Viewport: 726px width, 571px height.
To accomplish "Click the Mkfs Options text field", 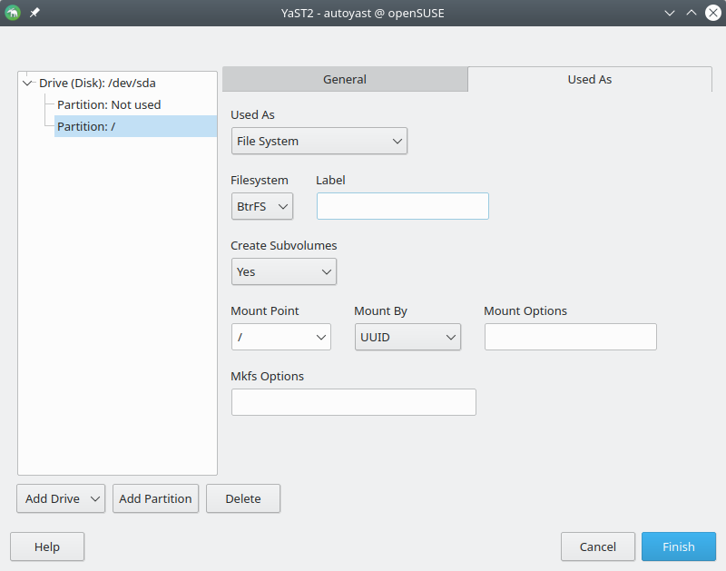I will [353, 402].
